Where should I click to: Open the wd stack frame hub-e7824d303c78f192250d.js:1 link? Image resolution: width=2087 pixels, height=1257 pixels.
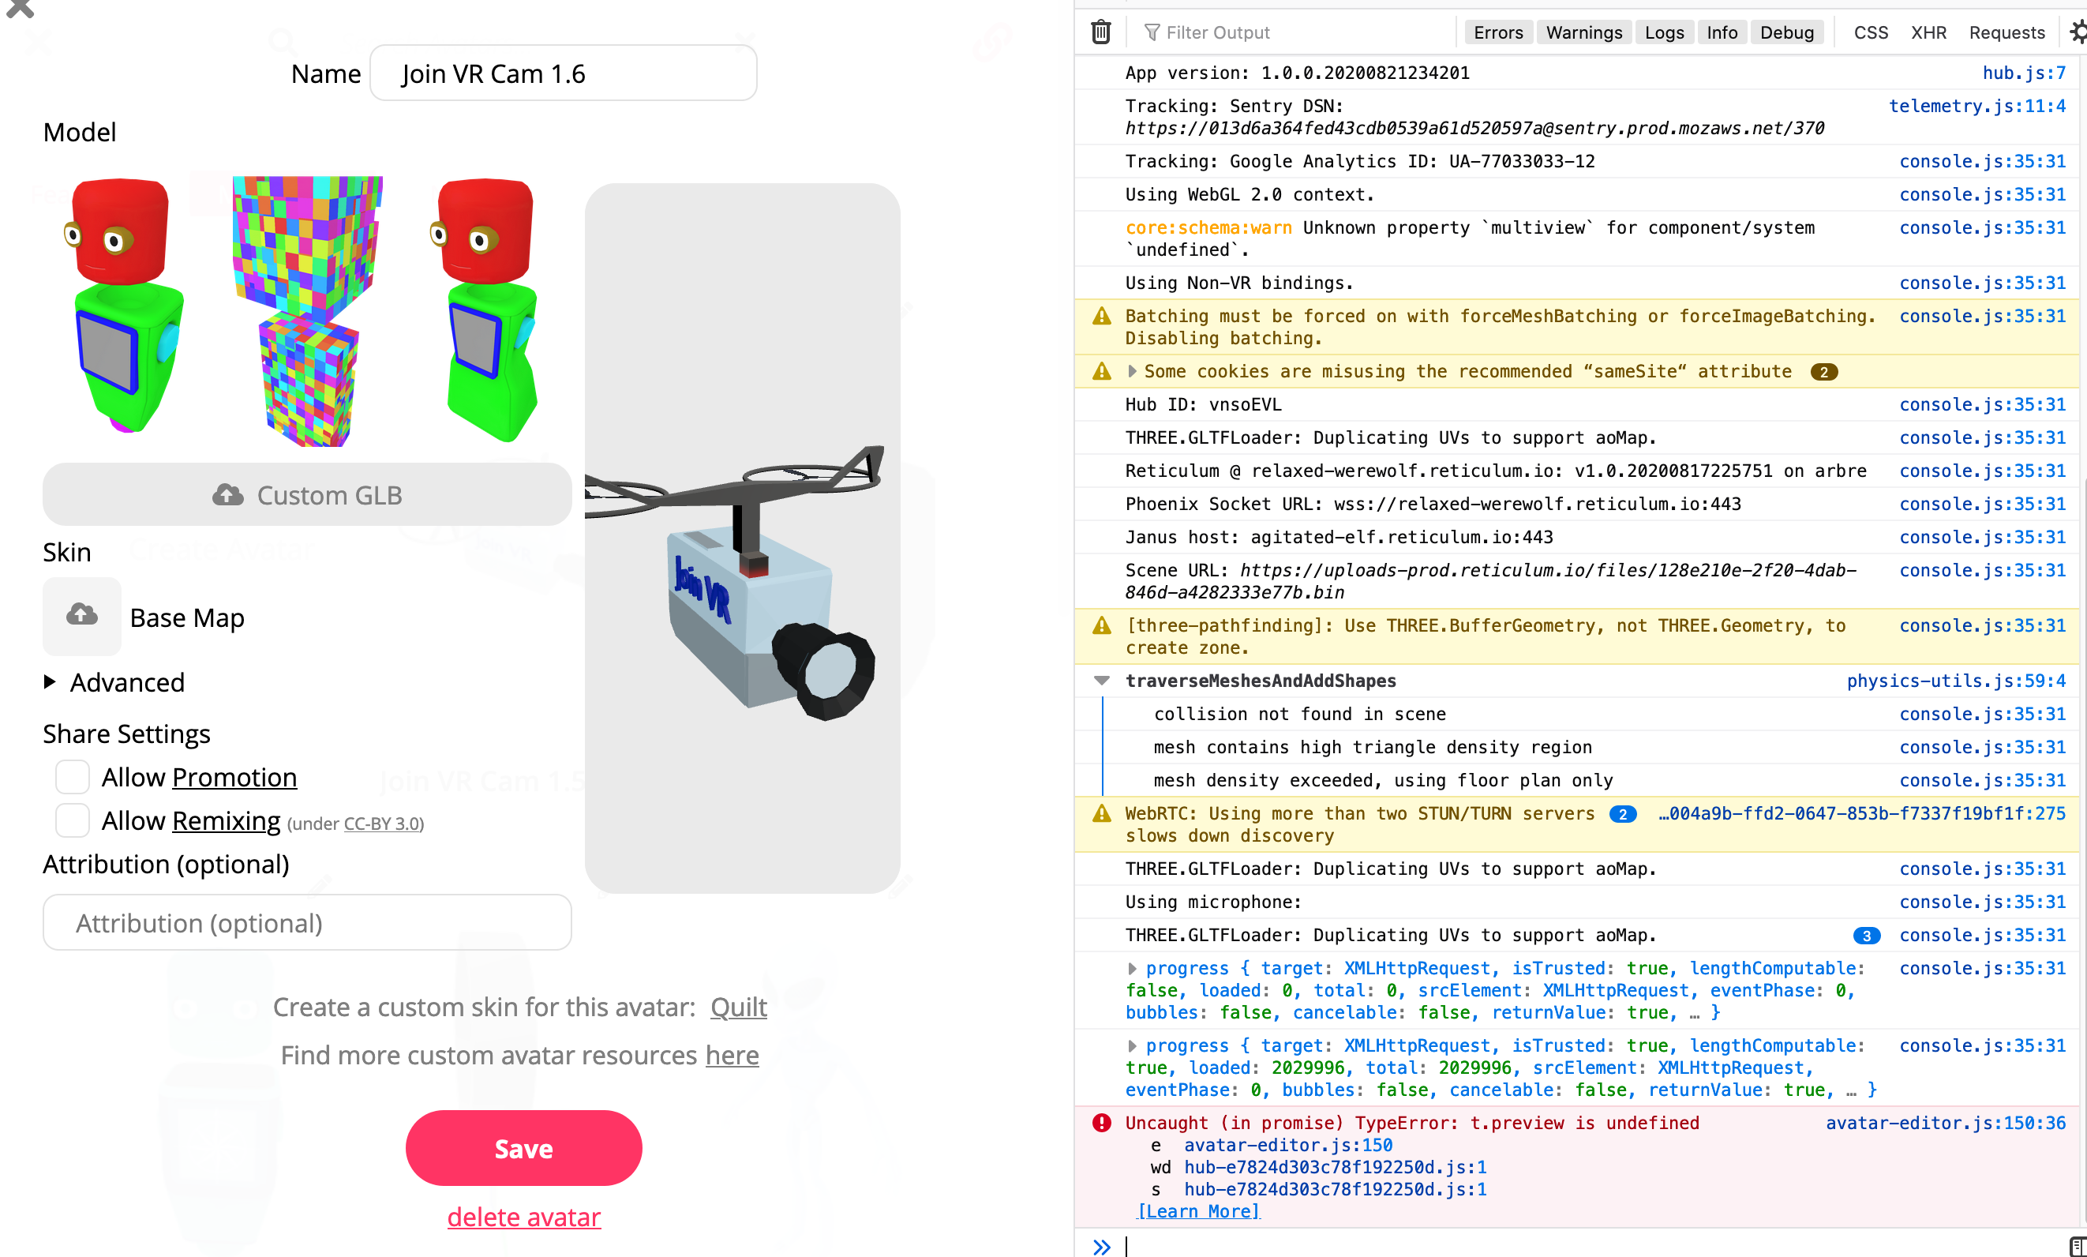pos(1336,1167)
